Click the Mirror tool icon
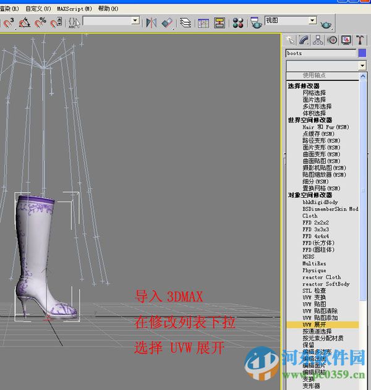Screen dimensions: 371x390 point(151,23)
